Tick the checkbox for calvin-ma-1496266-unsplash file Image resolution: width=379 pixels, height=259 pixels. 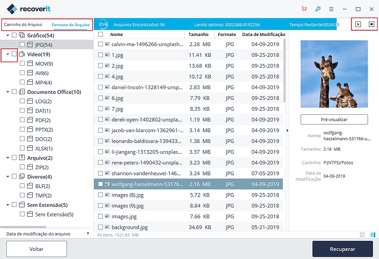point(100,44)
